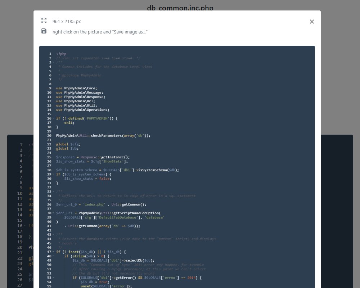Screen dimensions: 360x288
Task: Collapse line 3 fold arrow in background editor
Action: pyautogui.click(x=25, y=156)
